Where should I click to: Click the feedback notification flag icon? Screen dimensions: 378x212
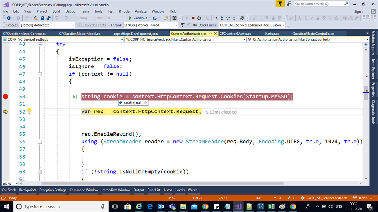click(280, 4)
